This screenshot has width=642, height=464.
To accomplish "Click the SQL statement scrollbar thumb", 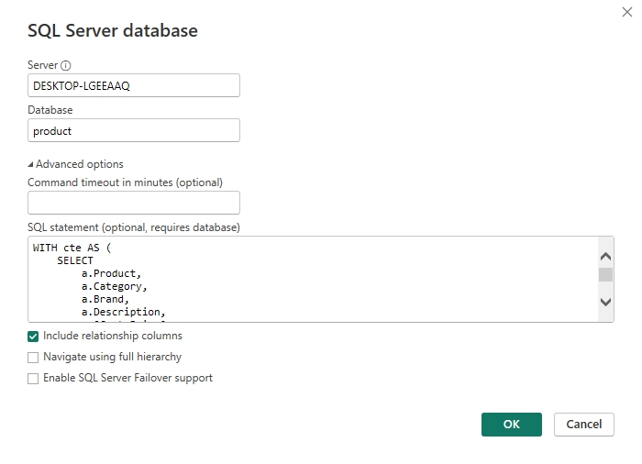I will click(x=605, y=275).
